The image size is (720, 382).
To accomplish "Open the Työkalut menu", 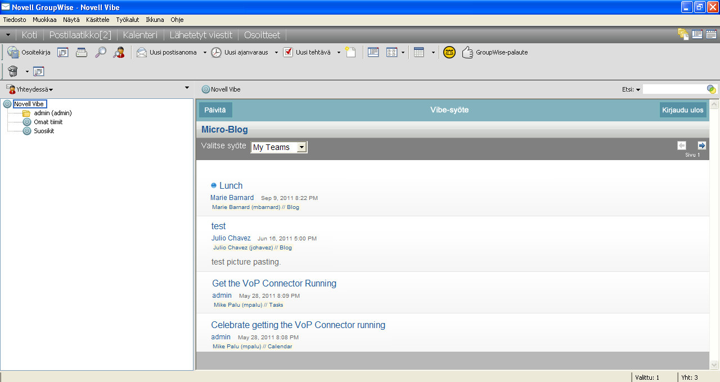I will tap(128, 20).
